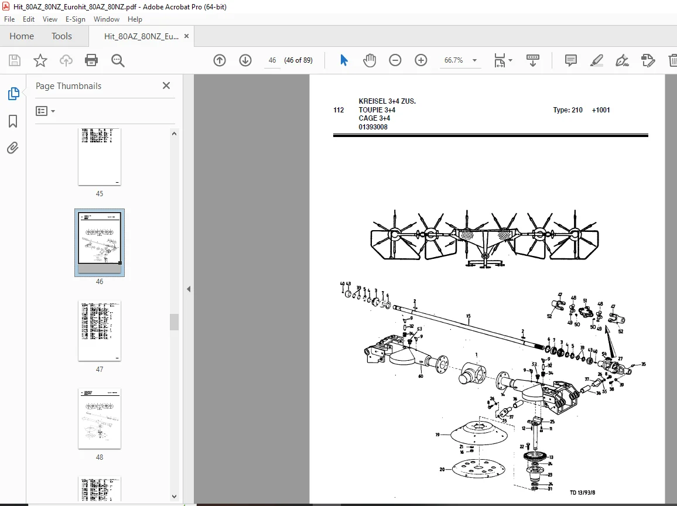
Task: Click the read mode keyboard-arrow icon
Action: coord(533,60)
